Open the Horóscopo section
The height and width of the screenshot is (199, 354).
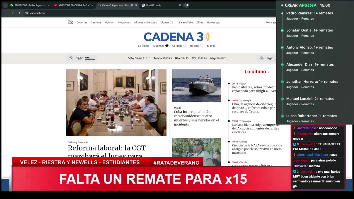tap(214, 22)
